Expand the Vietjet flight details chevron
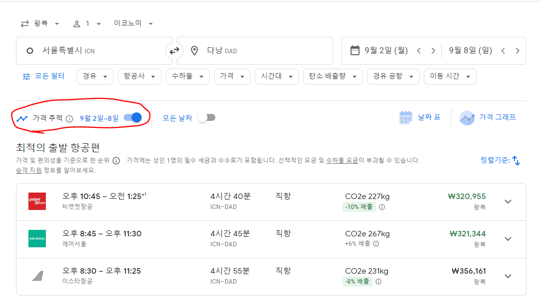The height and width of the screenshot is (304, 541). 508,202
